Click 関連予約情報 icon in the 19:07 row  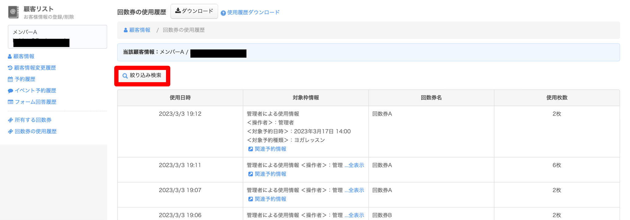tap(250, 199)
